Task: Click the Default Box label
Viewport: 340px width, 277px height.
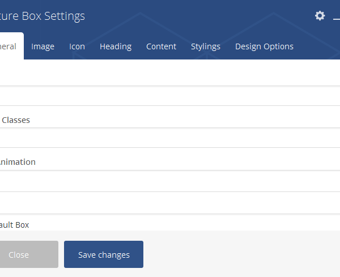Action: point(15,225)
